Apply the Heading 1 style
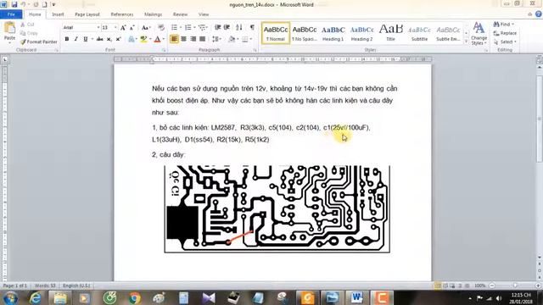Screen dimensions: 543x305 pyautogui.click(x=333, y=33)
